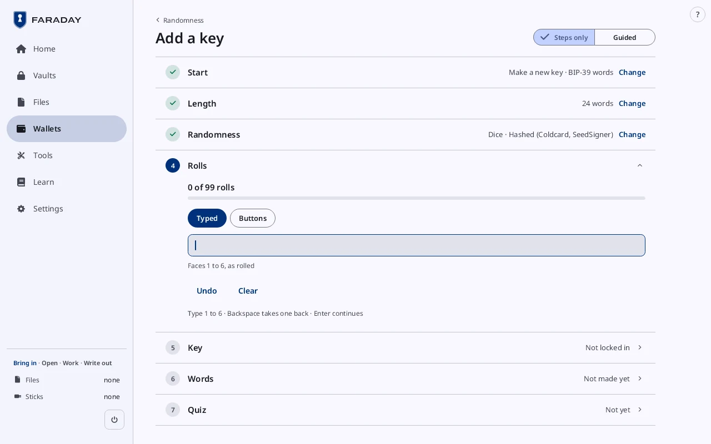Image resolution: width=711 pixels, height=444 pixels.
Task: Click the Files icon in bottom status panel
Action: (18, 380)
